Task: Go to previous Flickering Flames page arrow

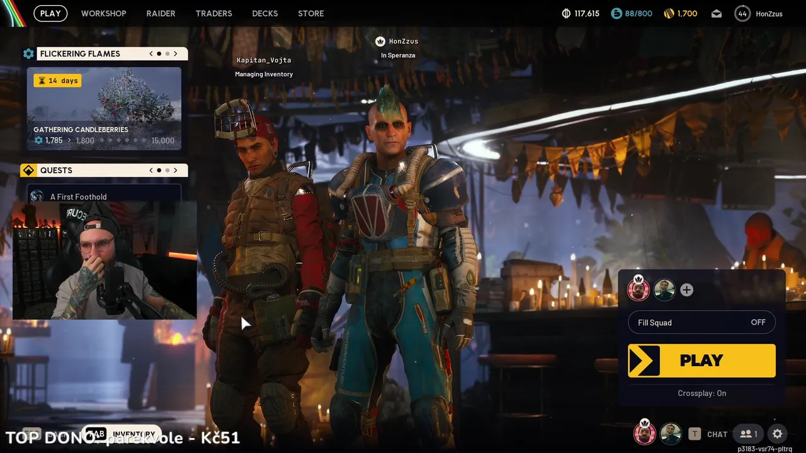Action: 151,53
